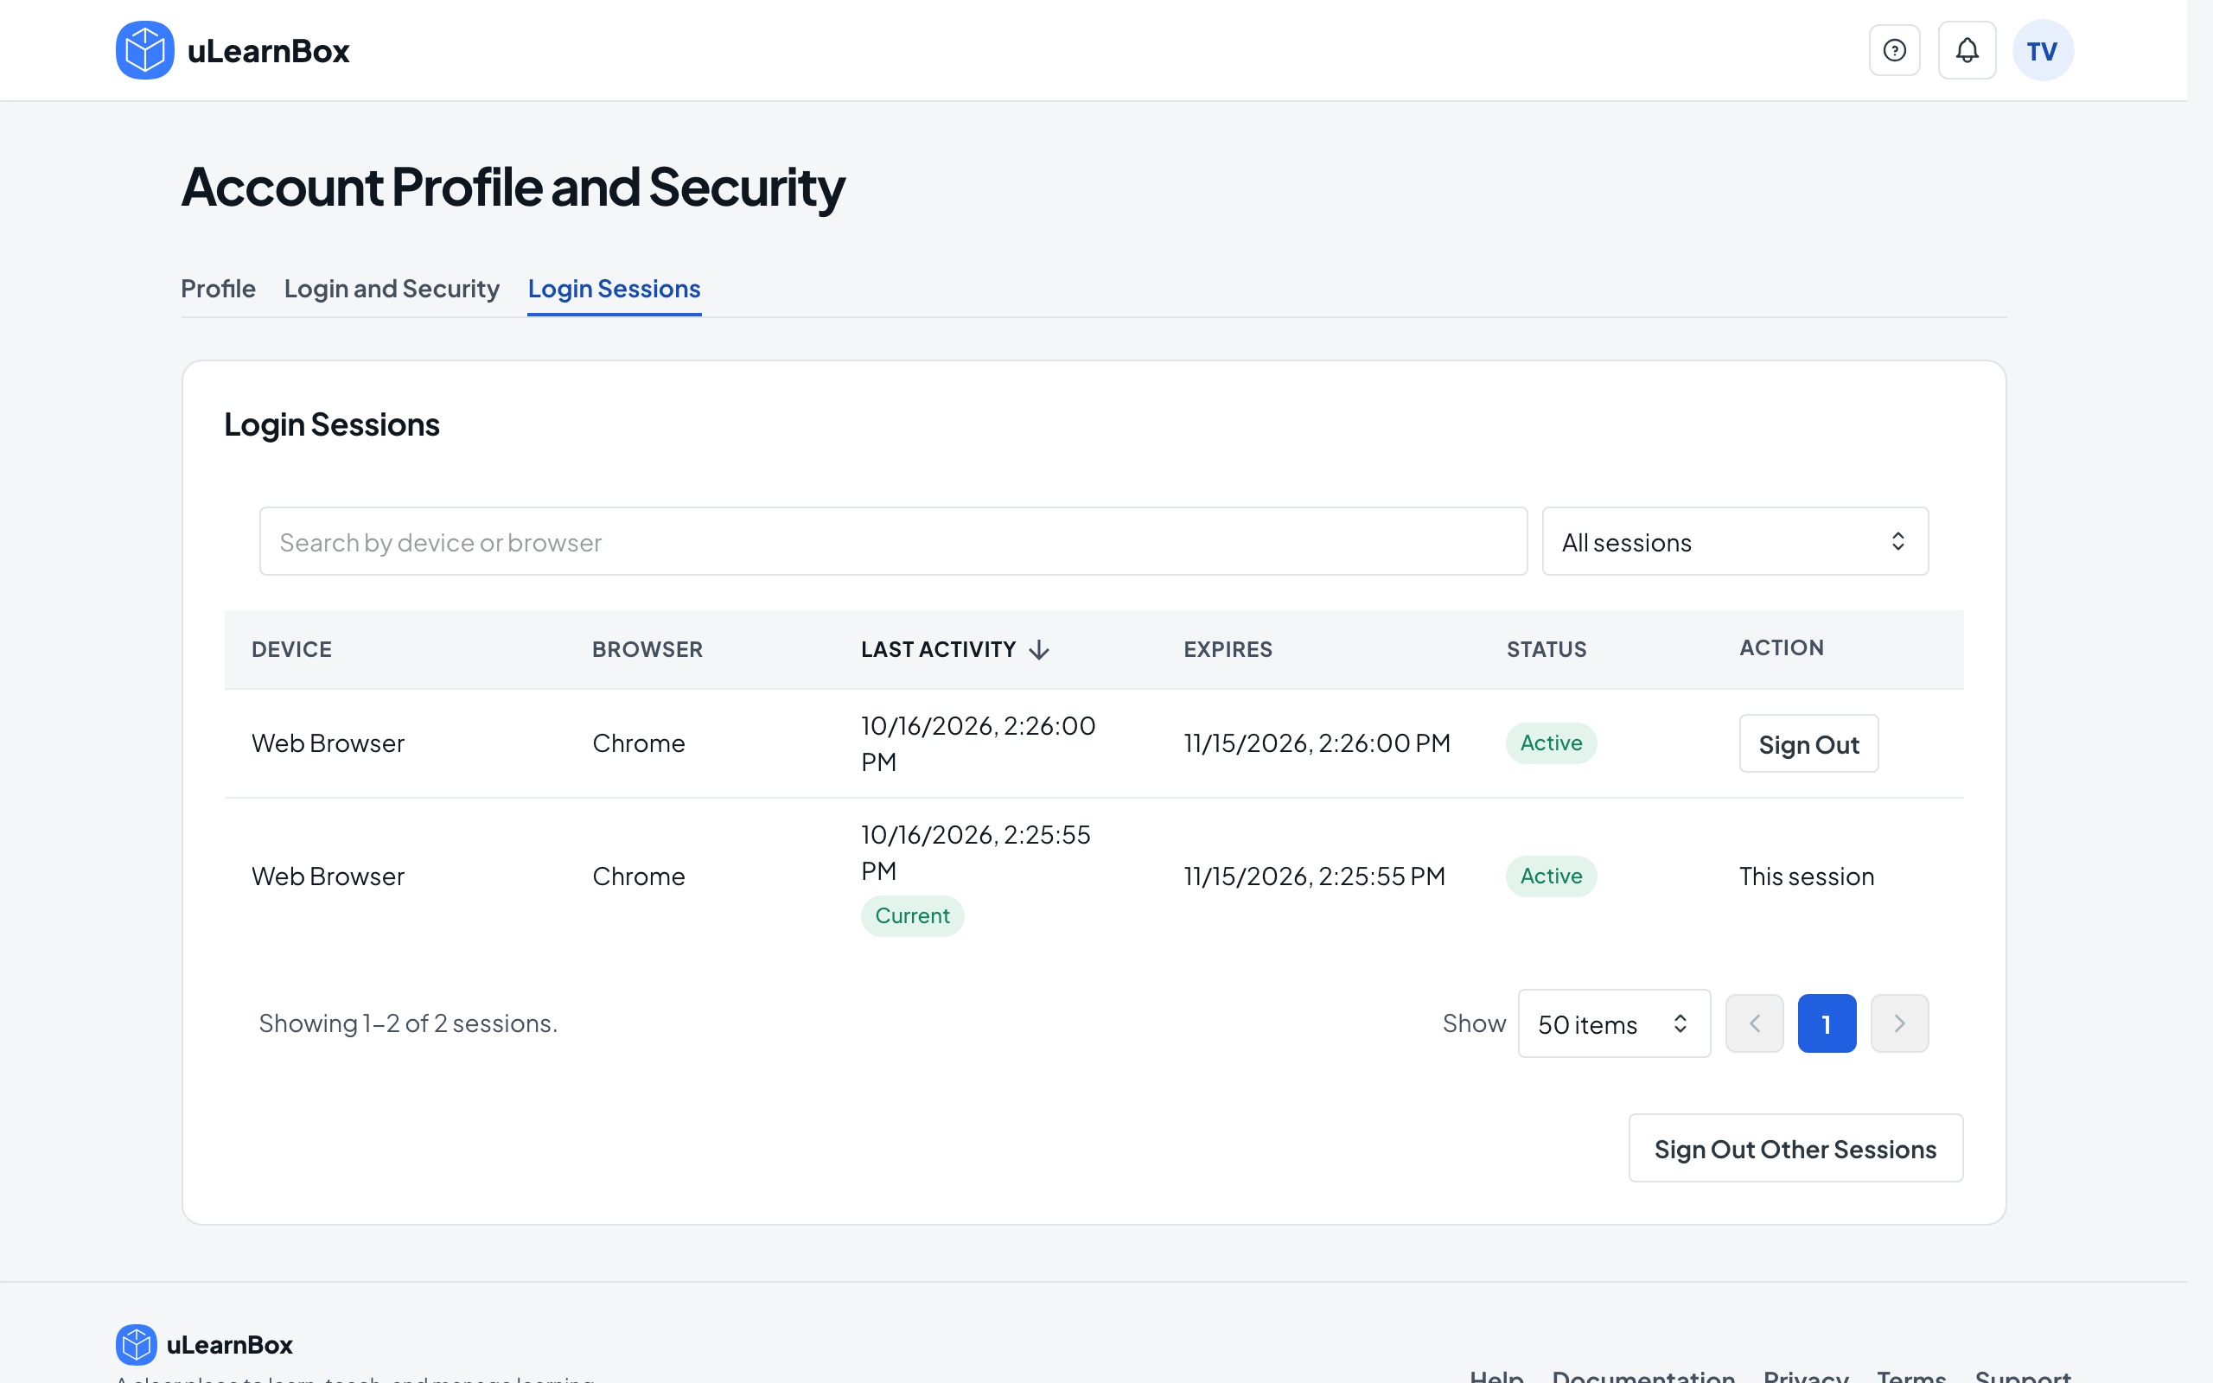Click the uLearnBox header brand name
Screen dimensions: 2213x1383
(268, 50)
